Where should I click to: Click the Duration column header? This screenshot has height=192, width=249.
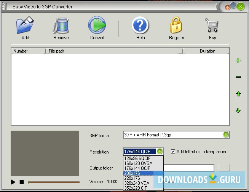point(206,51)
